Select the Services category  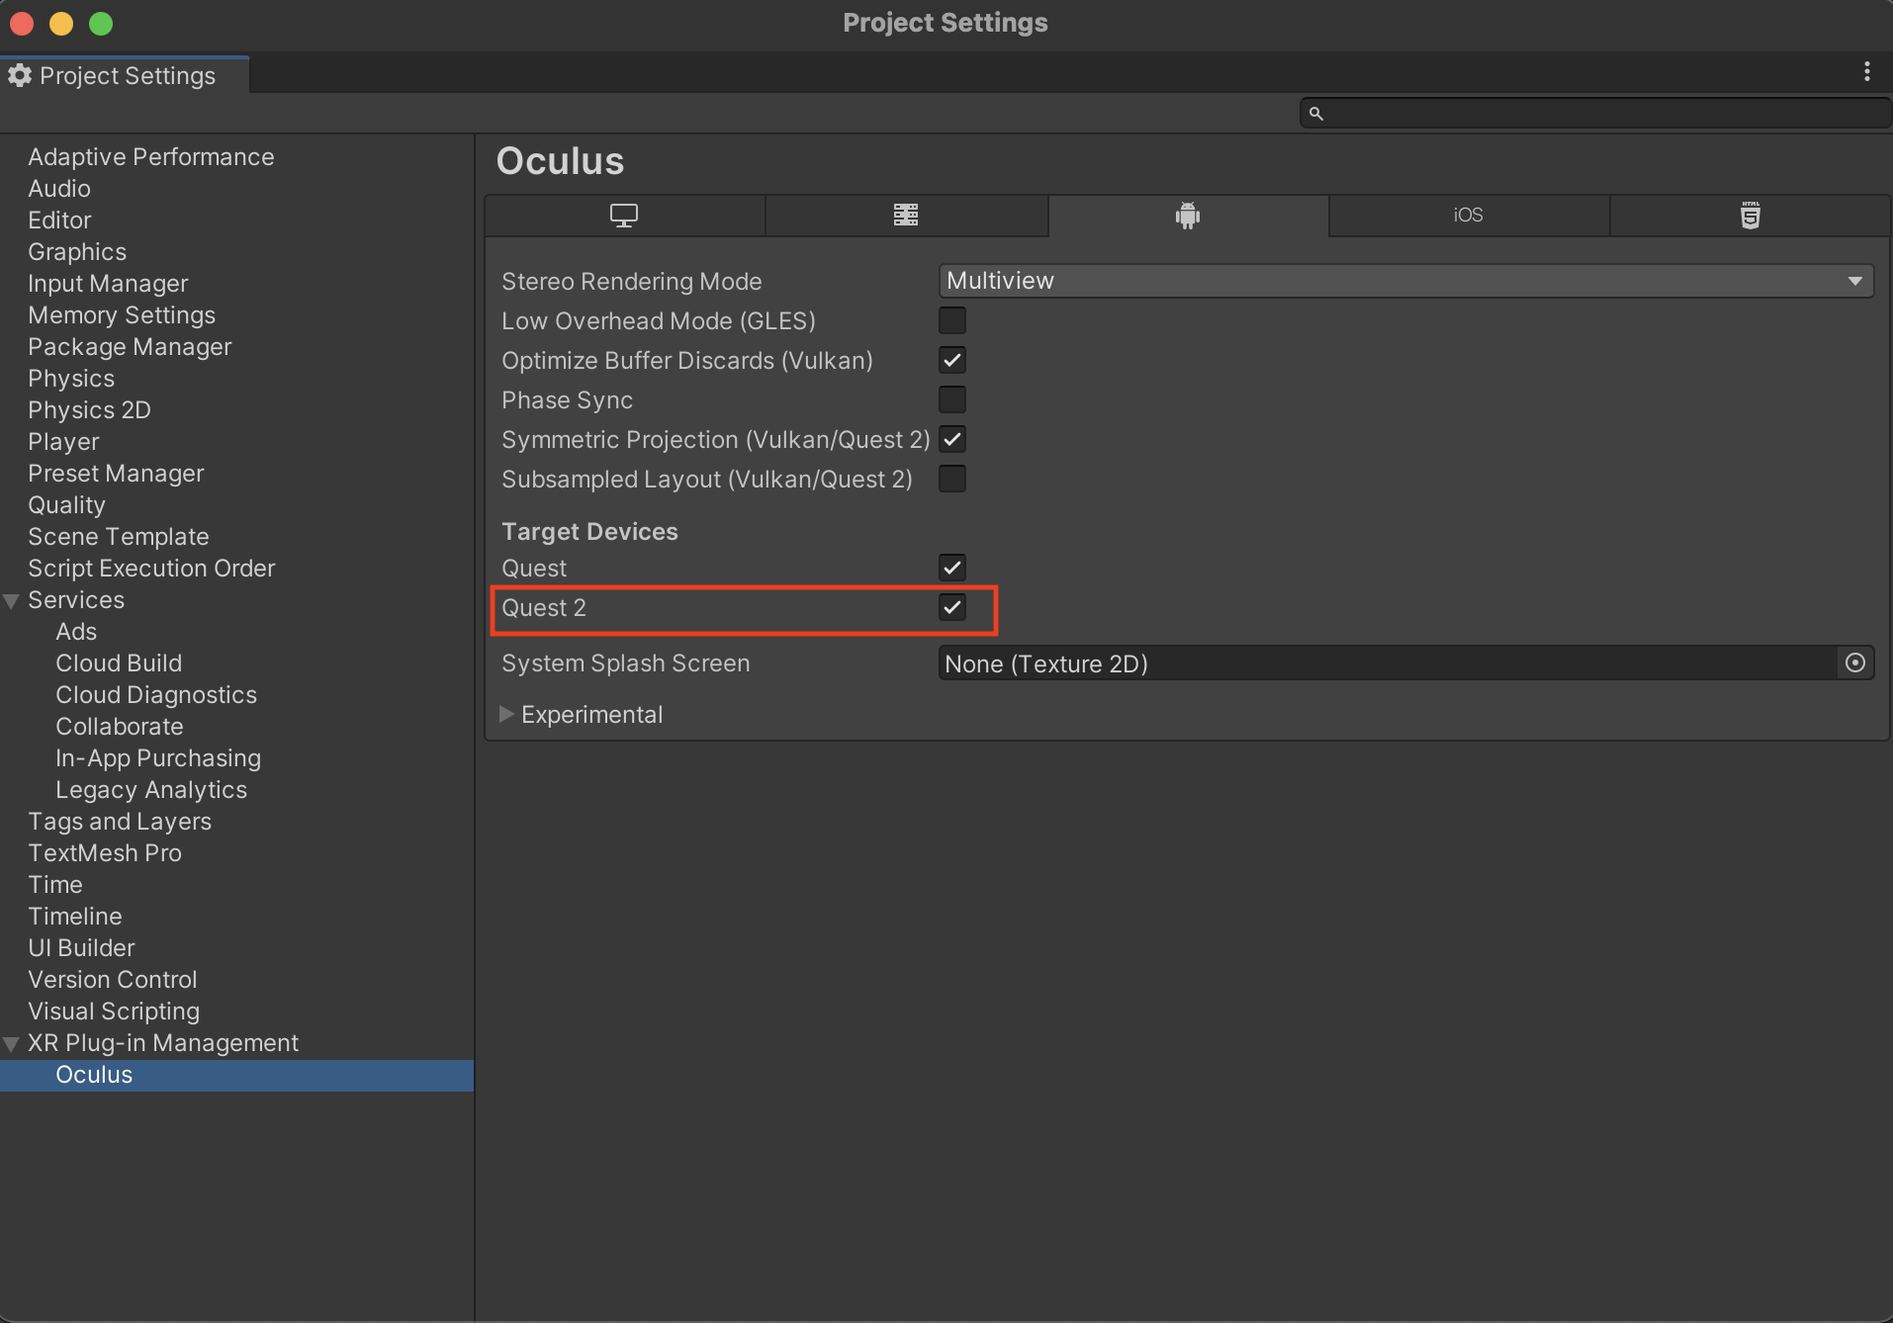coord(76,600)
